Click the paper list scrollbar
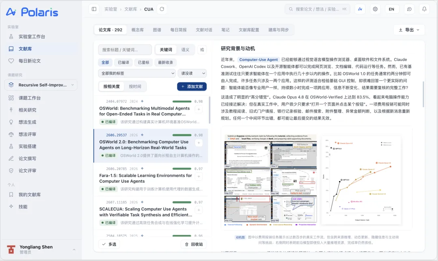The image size is (438, 261). [x=210, y=110]
